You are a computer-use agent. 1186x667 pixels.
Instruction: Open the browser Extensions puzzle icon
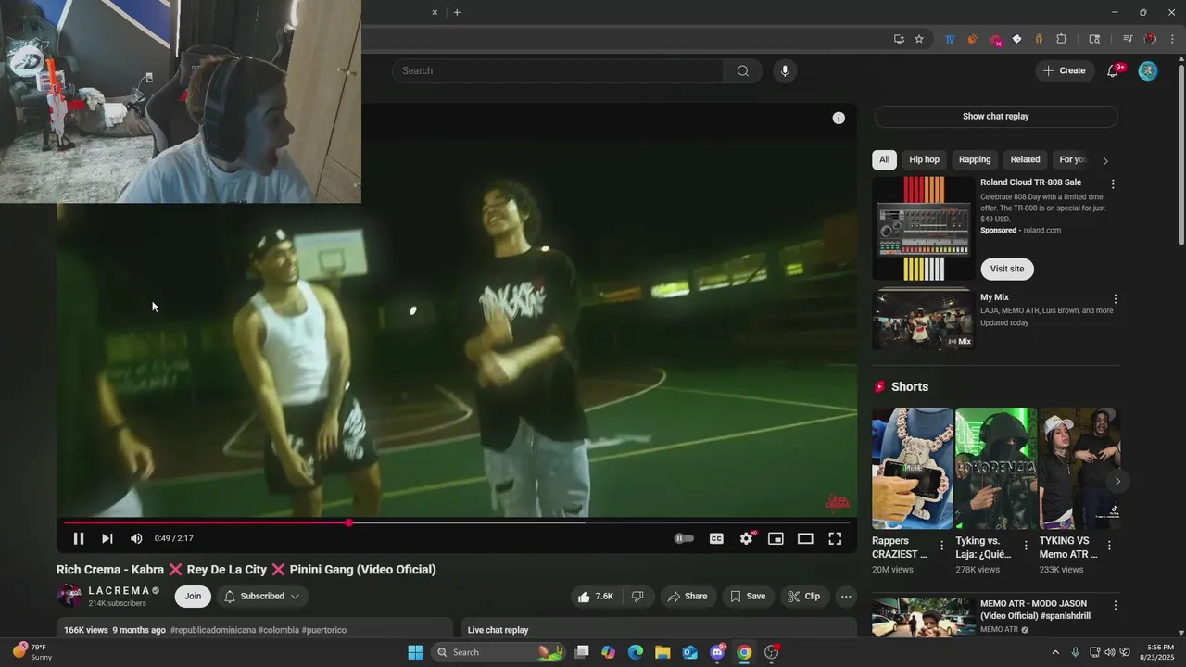coord(1062,39)
